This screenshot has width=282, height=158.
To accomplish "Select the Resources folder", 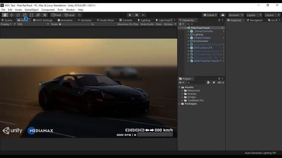I will point(193,91).
